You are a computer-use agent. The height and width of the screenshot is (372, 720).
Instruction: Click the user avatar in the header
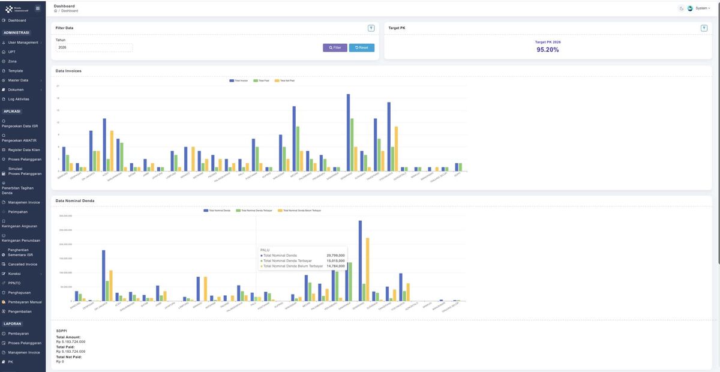click(690, 8)
